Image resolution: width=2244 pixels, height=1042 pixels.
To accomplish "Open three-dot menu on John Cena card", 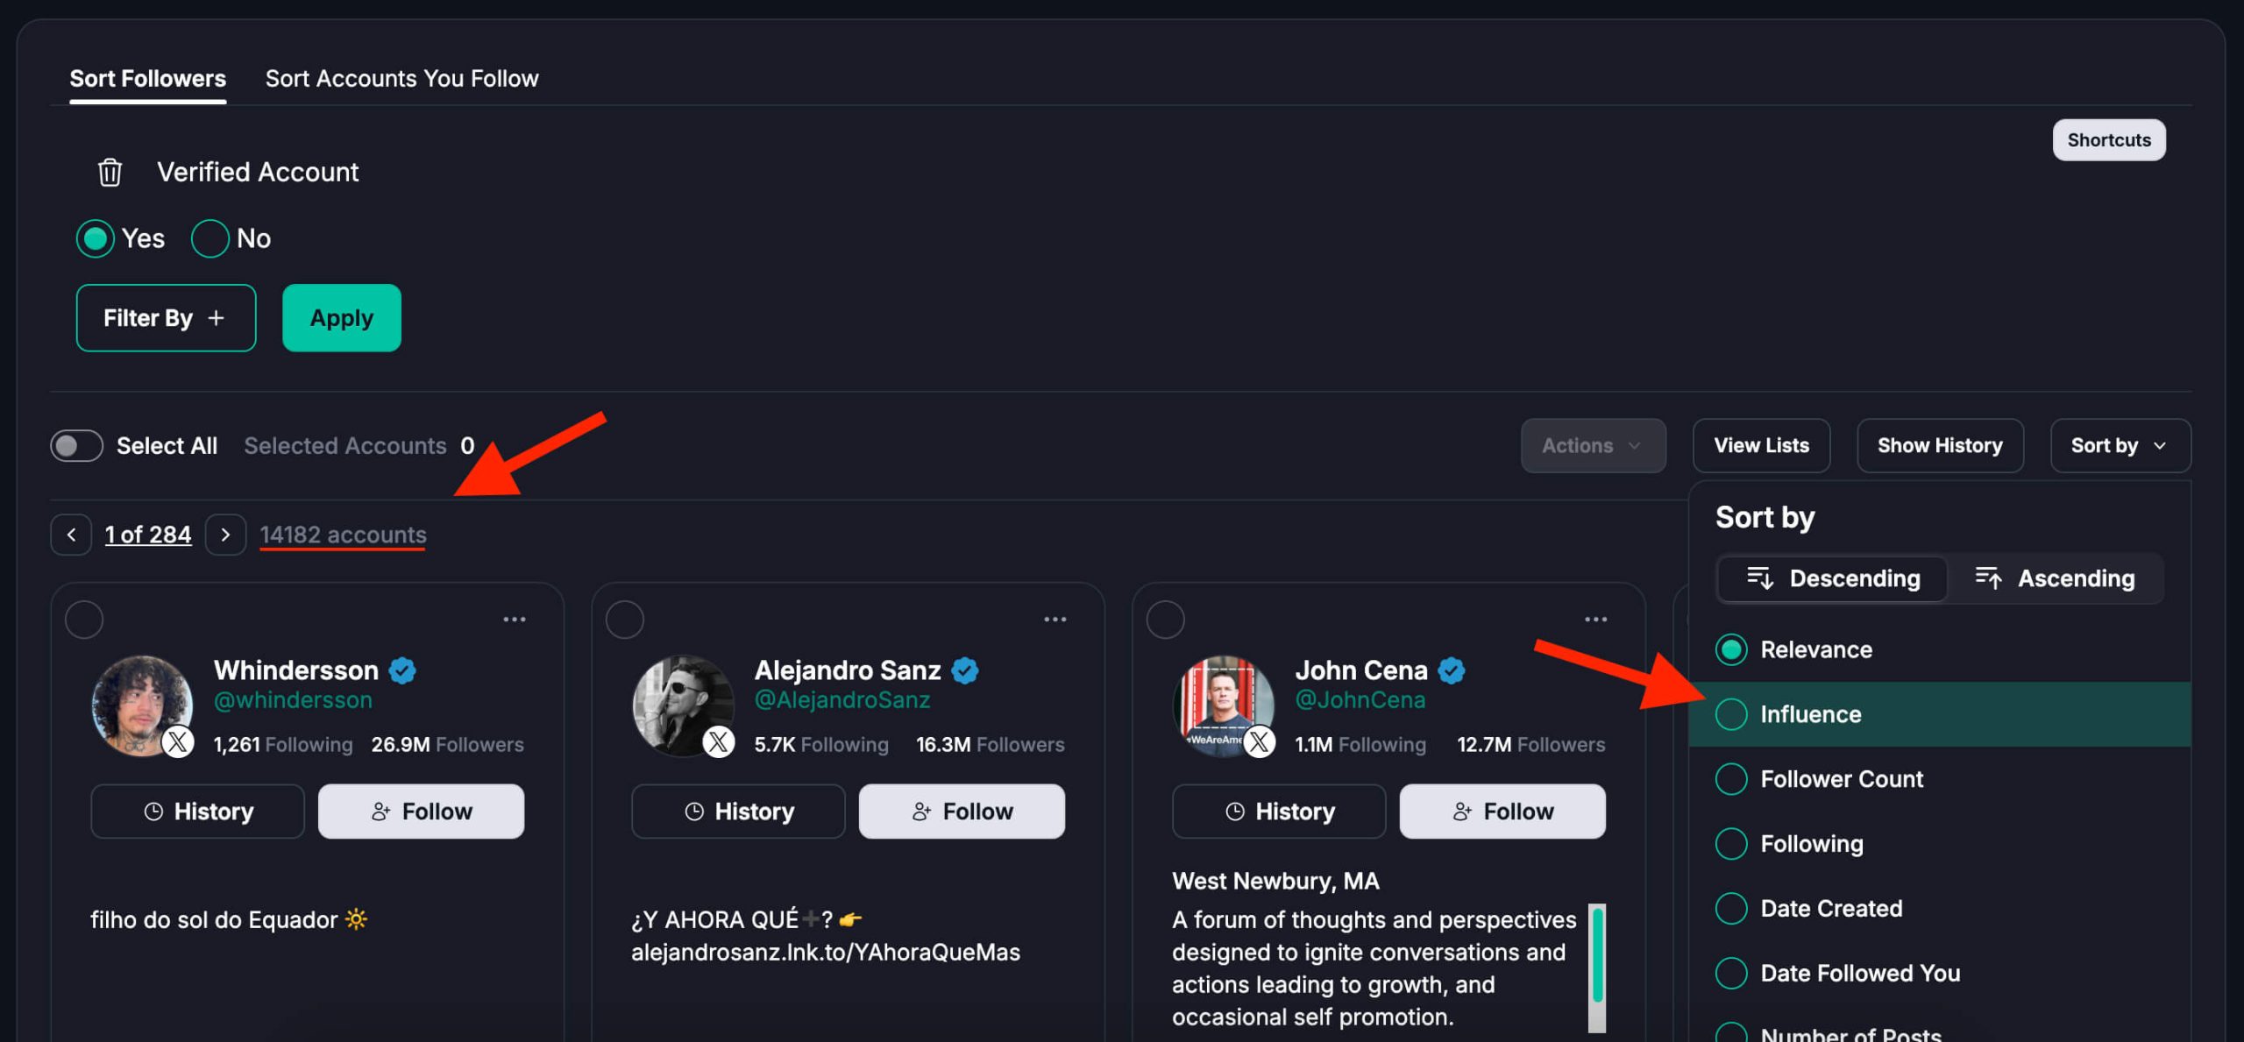I will click(1596, 620).
